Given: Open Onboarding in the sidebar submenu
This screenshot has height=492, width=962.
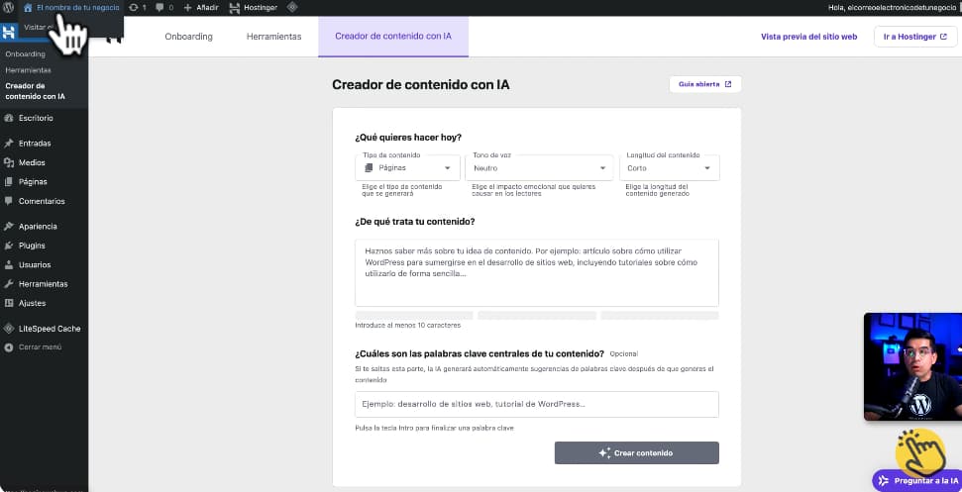Looking at the screenshot, I should (25, 53).
